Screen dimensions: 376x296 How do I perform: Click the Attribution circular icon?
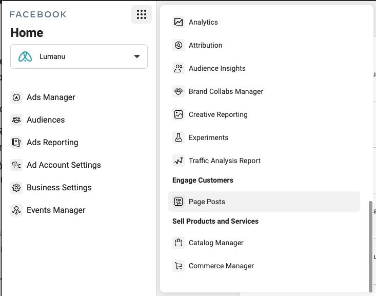point(179,45)
